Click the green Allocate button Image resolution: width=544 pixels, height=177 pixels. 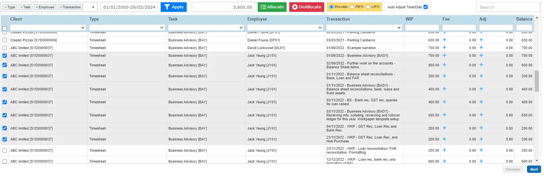(272, 7)
